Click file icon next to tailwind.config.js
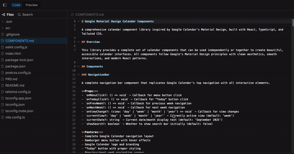The height and width of the screenshot is (154, 294). [x=3, y=92]
